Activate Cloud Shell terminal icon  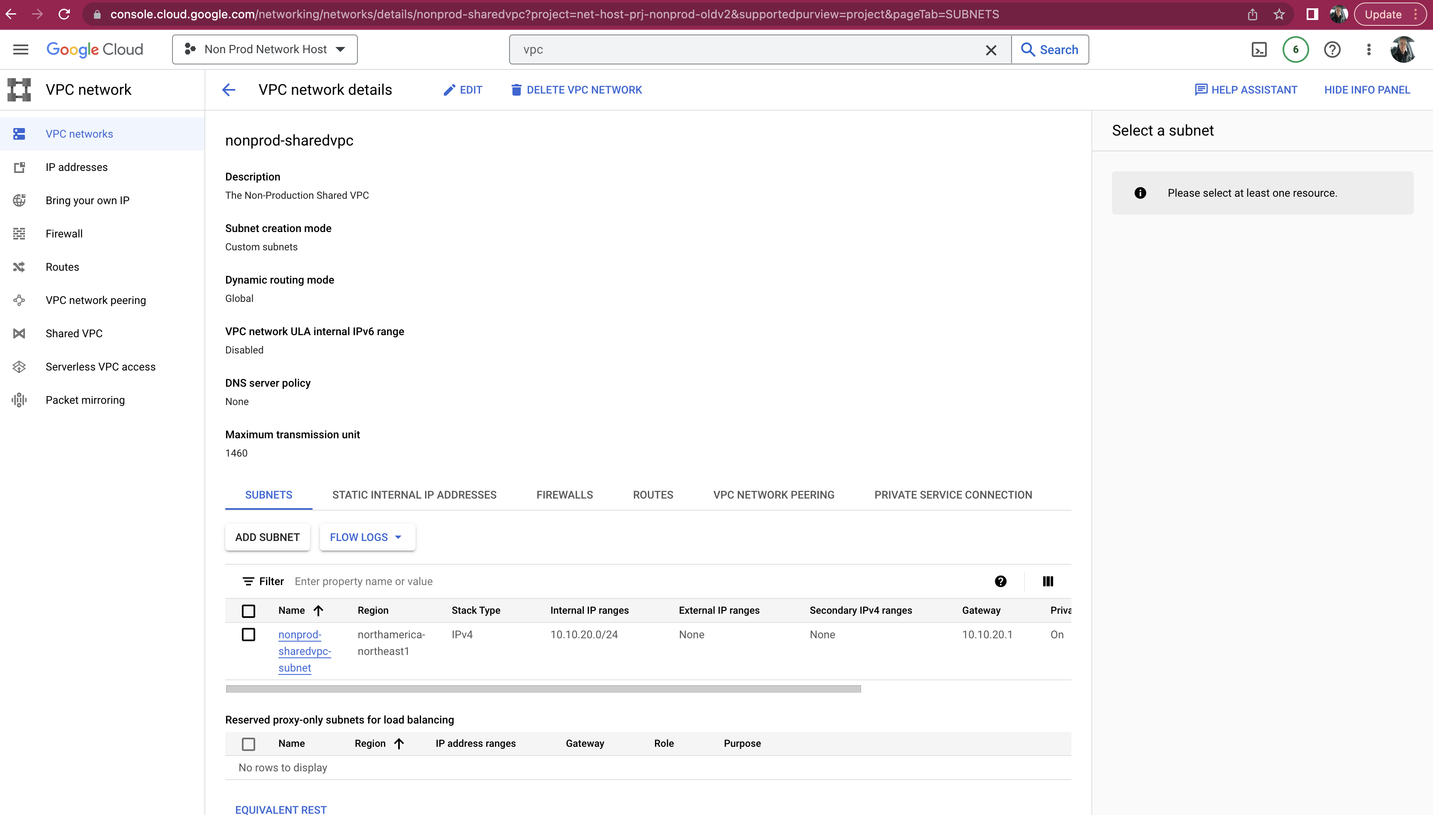(x=1258, y=49)
